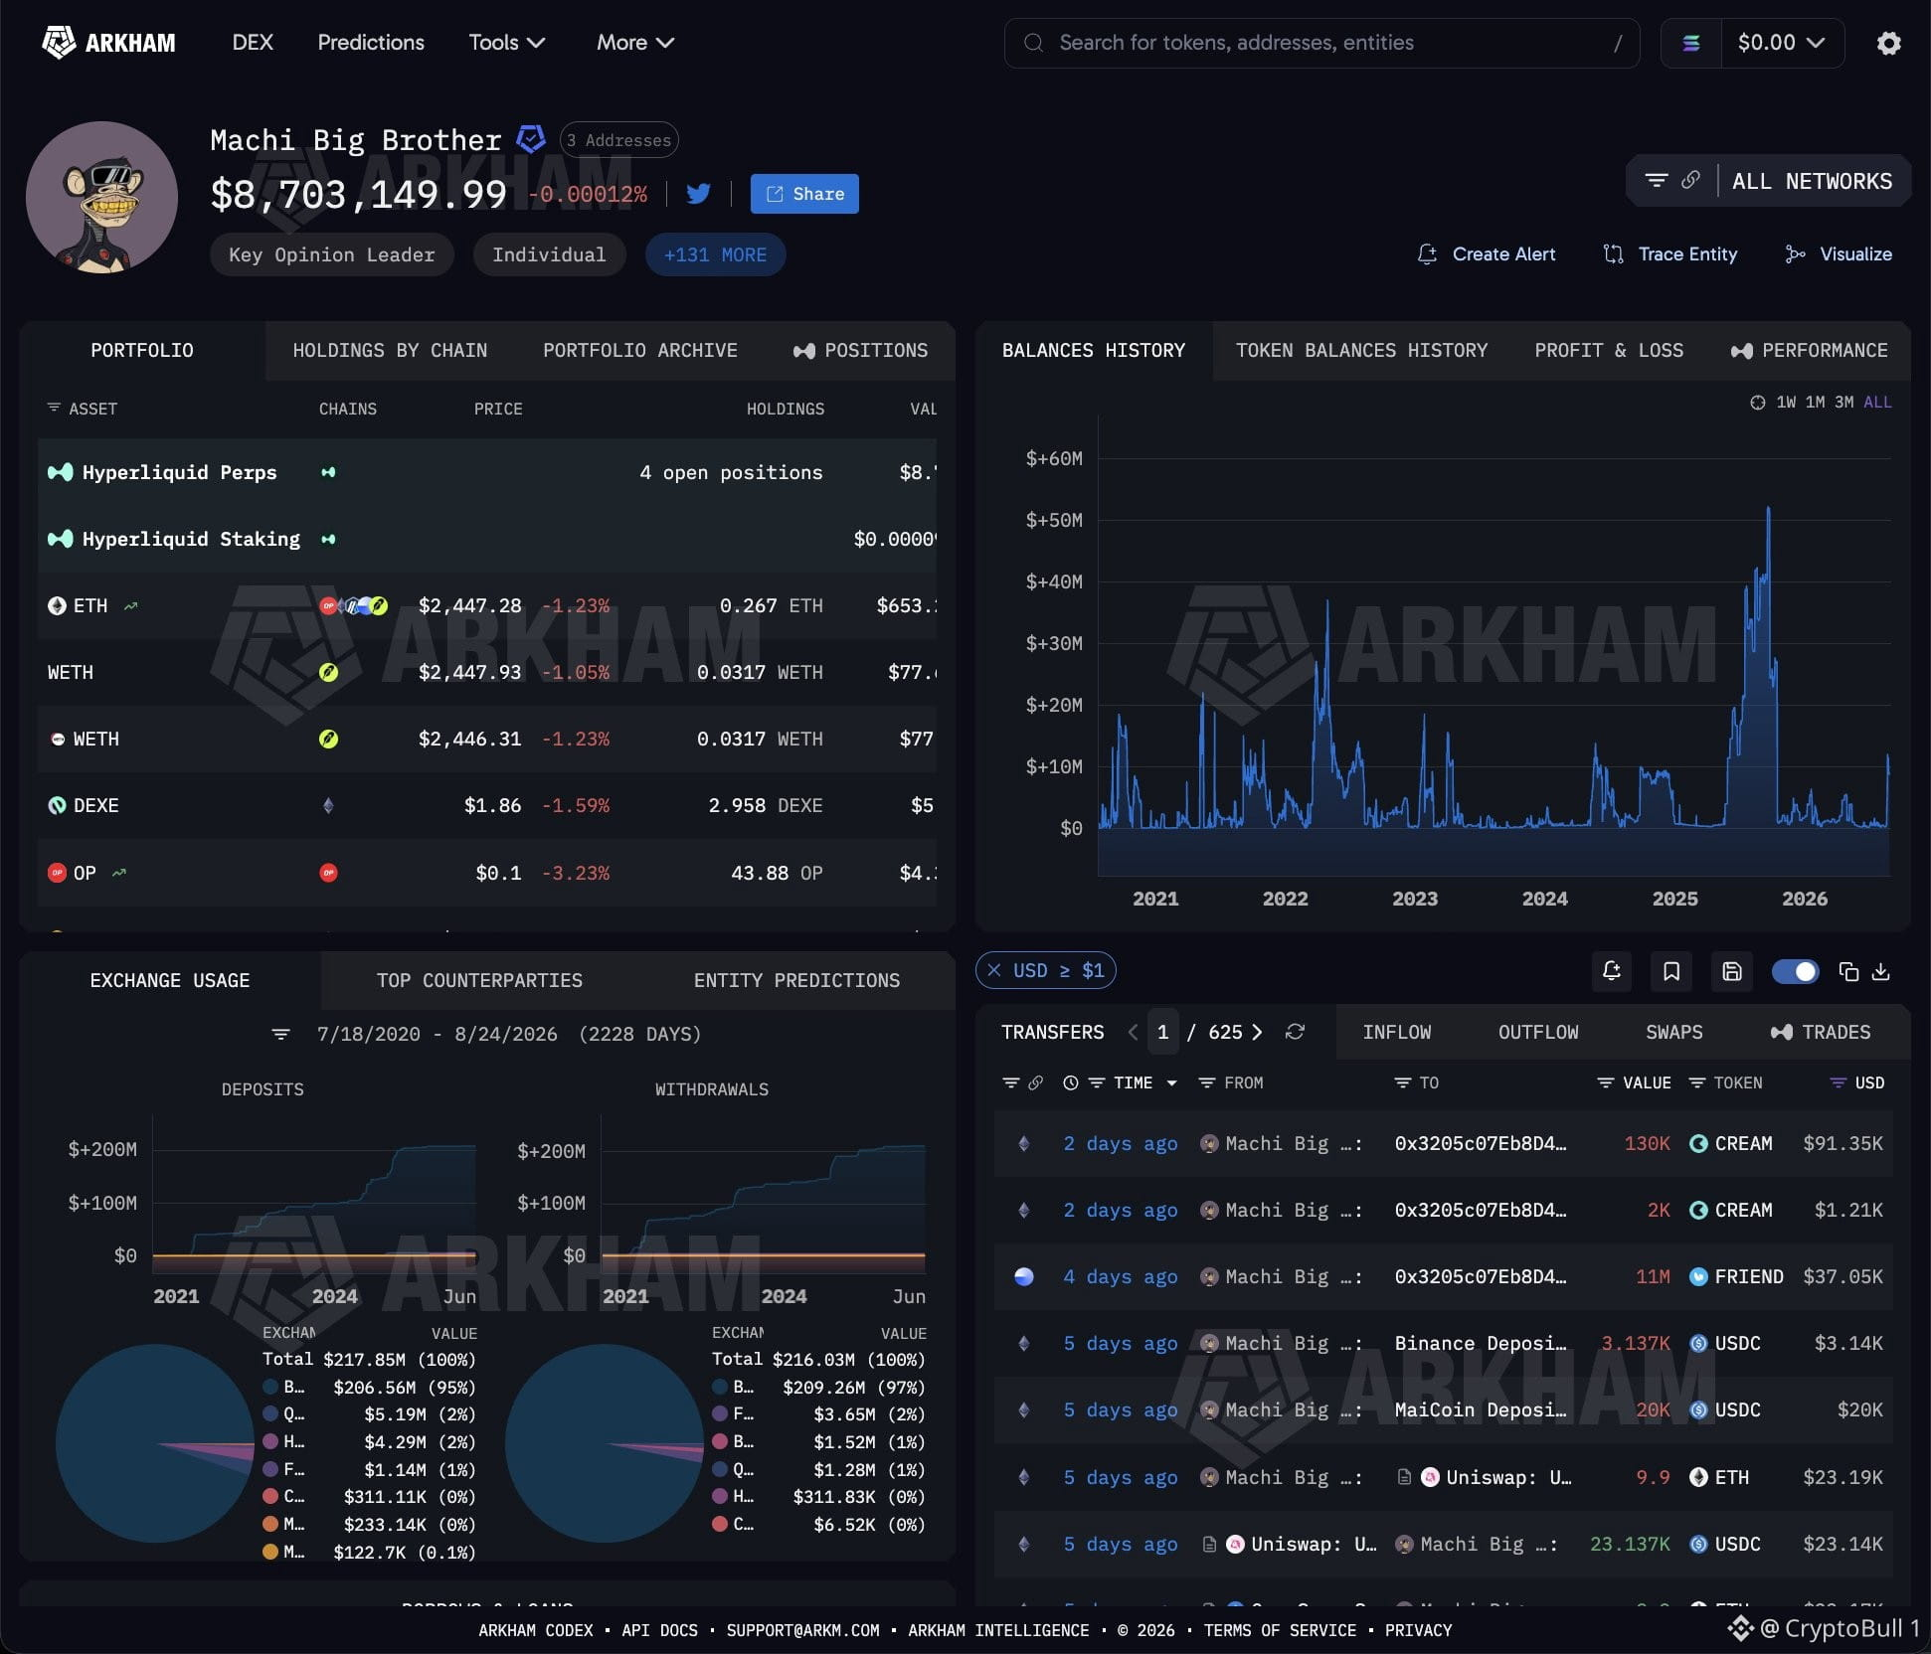Click the trend chart icon next to OP
The height and width of the screenshot is (1654, 1931).
click(x=119, y=873)
